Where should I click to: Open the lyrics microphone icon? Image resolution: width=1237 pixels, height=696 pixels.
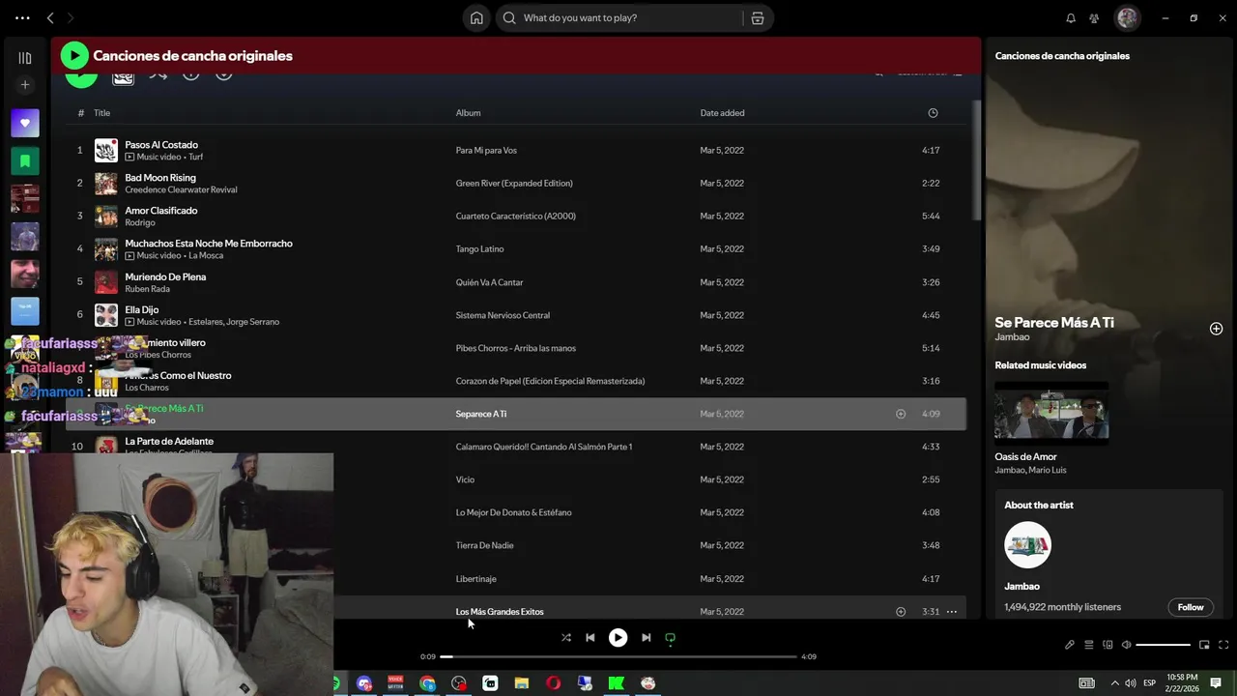(x=1070, y=645)
